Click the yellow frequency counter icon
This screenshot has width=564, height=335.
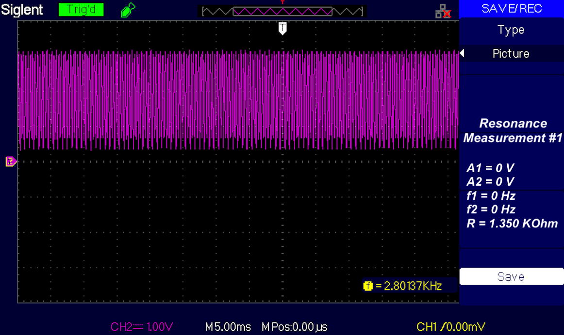(368, 286)
